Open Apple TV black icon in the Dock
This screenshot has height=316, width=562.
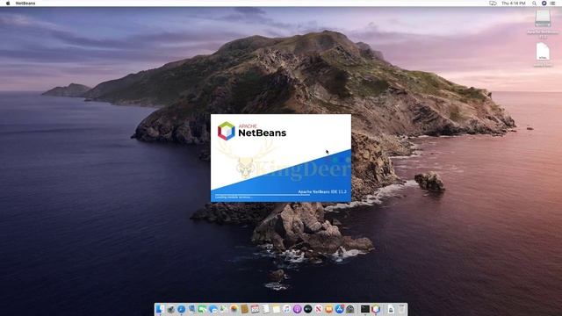[308, 309]
